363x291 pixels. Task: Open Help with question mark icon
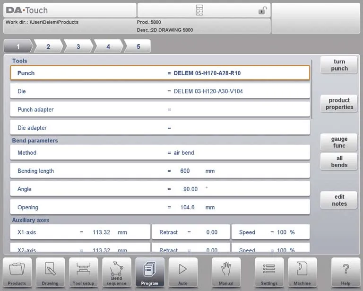345,272
